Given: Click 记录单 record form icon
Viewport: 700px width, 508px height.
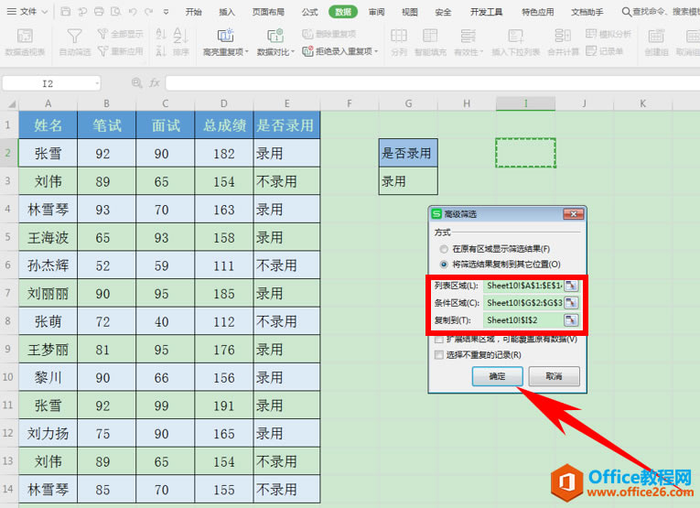Looking at the screenshot, I should point(591,51).
